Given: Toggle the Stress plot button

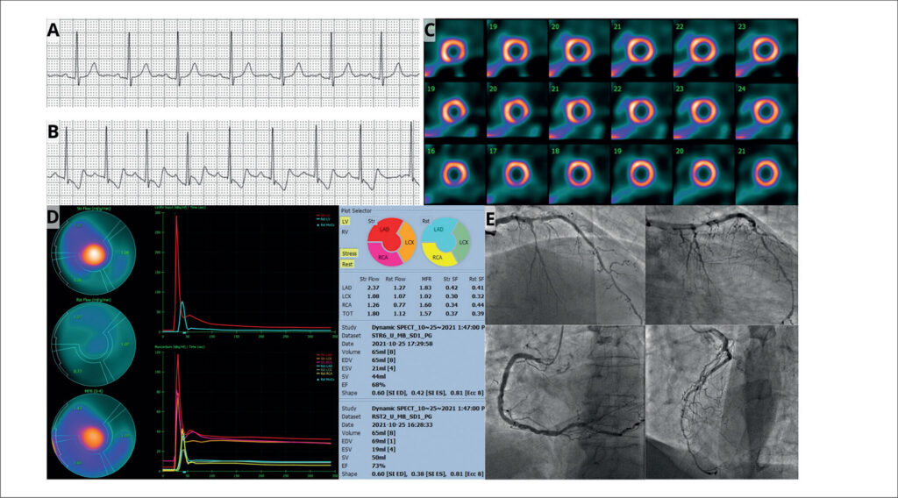Looking at the screenshot, I should (x=349, y=253).
